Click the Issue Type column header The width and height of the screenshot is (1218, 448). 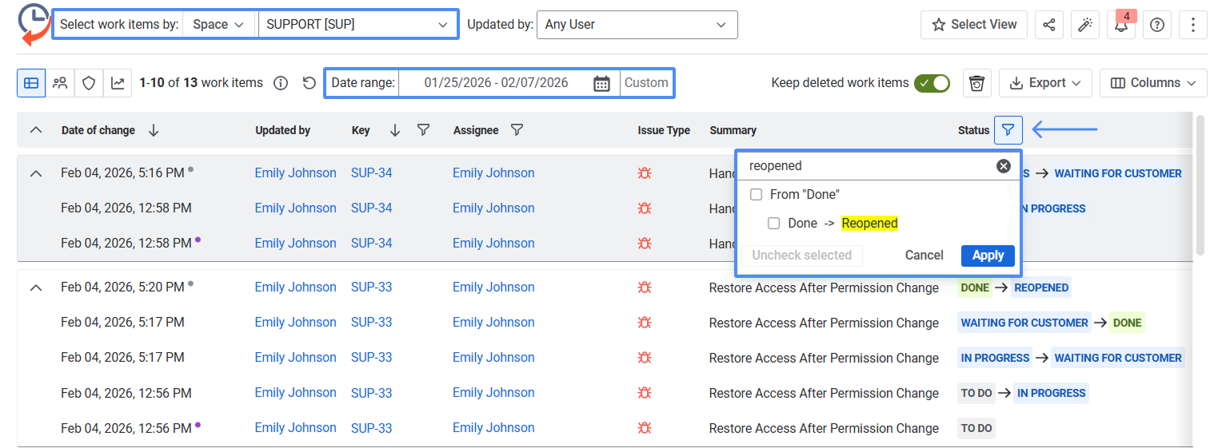664,130
